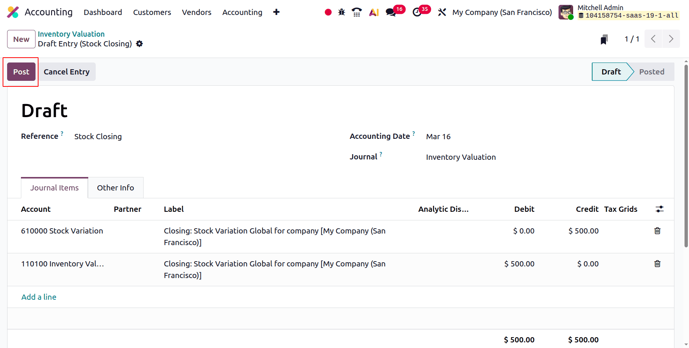
Task: Delete the 610000 Stock Variation line
Action: click(657, 231)
